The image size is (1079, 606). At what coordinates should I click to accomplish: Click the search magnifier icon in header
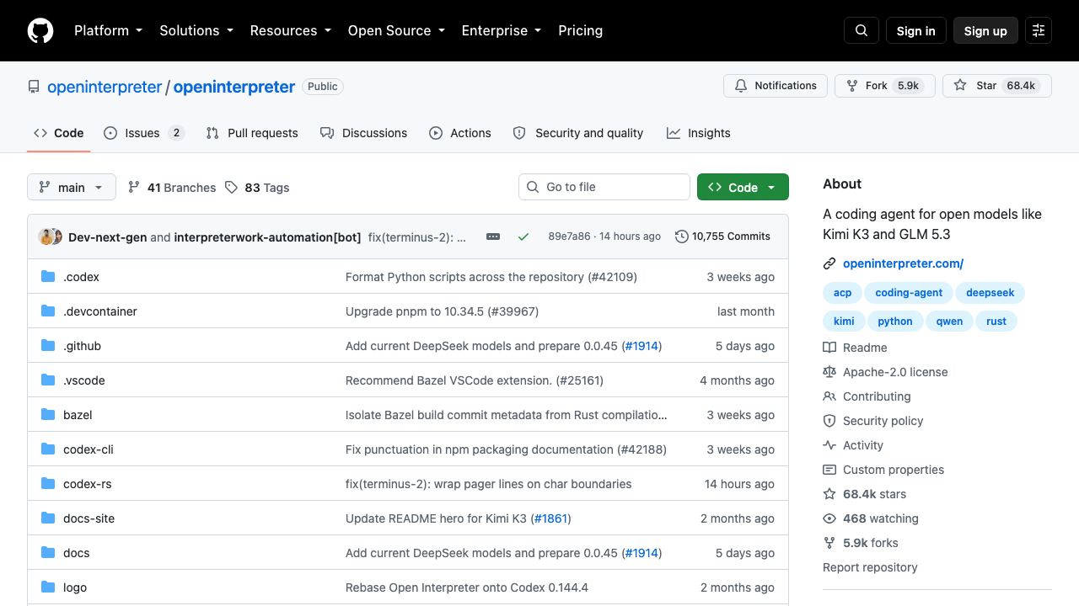862,30
